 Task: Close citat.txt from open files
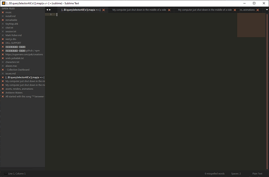click(x=3, y=28)
